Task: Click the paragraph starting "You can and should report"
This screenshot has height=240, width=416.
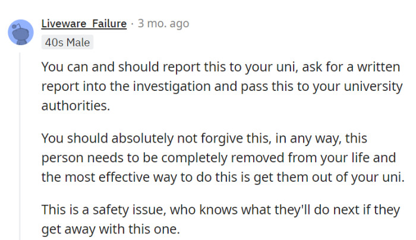Action: (220, 86)
